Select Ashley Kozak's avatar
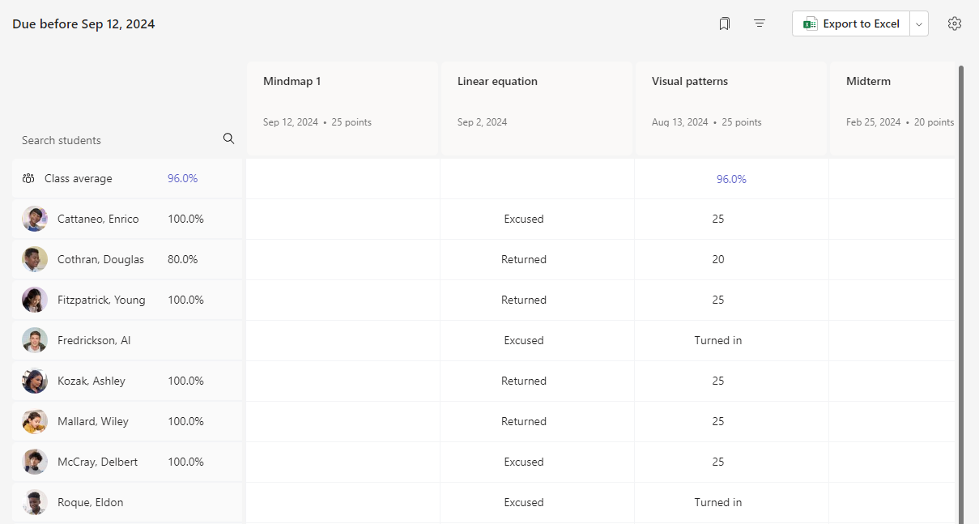This screenshot has width=979, height=524. (x=35, y=381)
